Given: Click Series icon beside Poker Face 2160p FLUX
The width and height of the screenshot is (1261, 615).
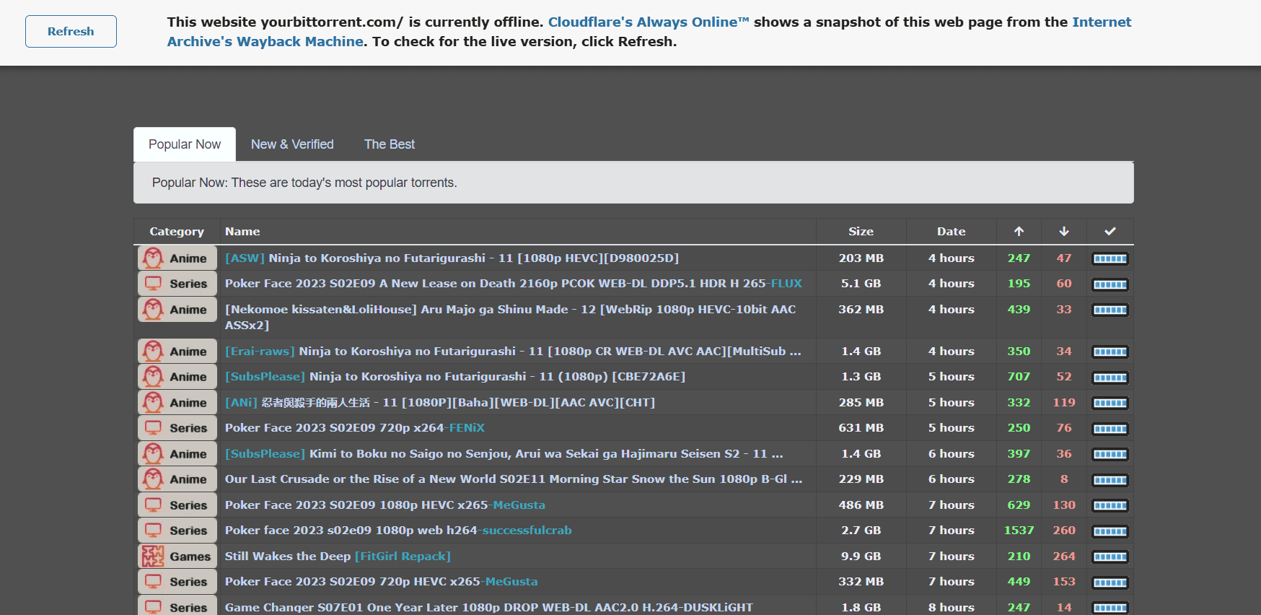Looking at the screenshot, I should click(x=154, y=284).
